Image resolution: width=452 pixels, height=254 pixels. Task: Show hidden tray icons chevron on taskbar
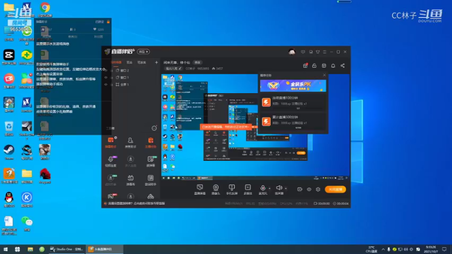[383, 249]
